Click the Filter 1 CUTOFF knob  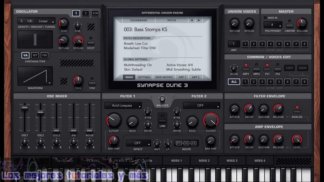[114, 120]
